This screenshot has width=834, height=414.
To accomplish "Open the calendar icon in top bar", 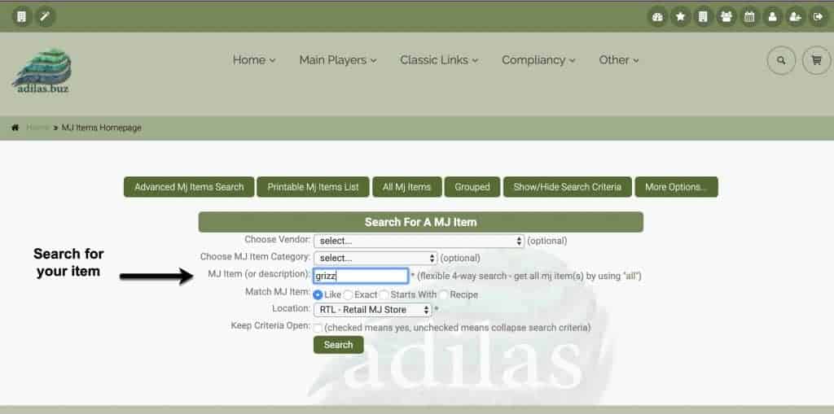I will pos(749,17).
